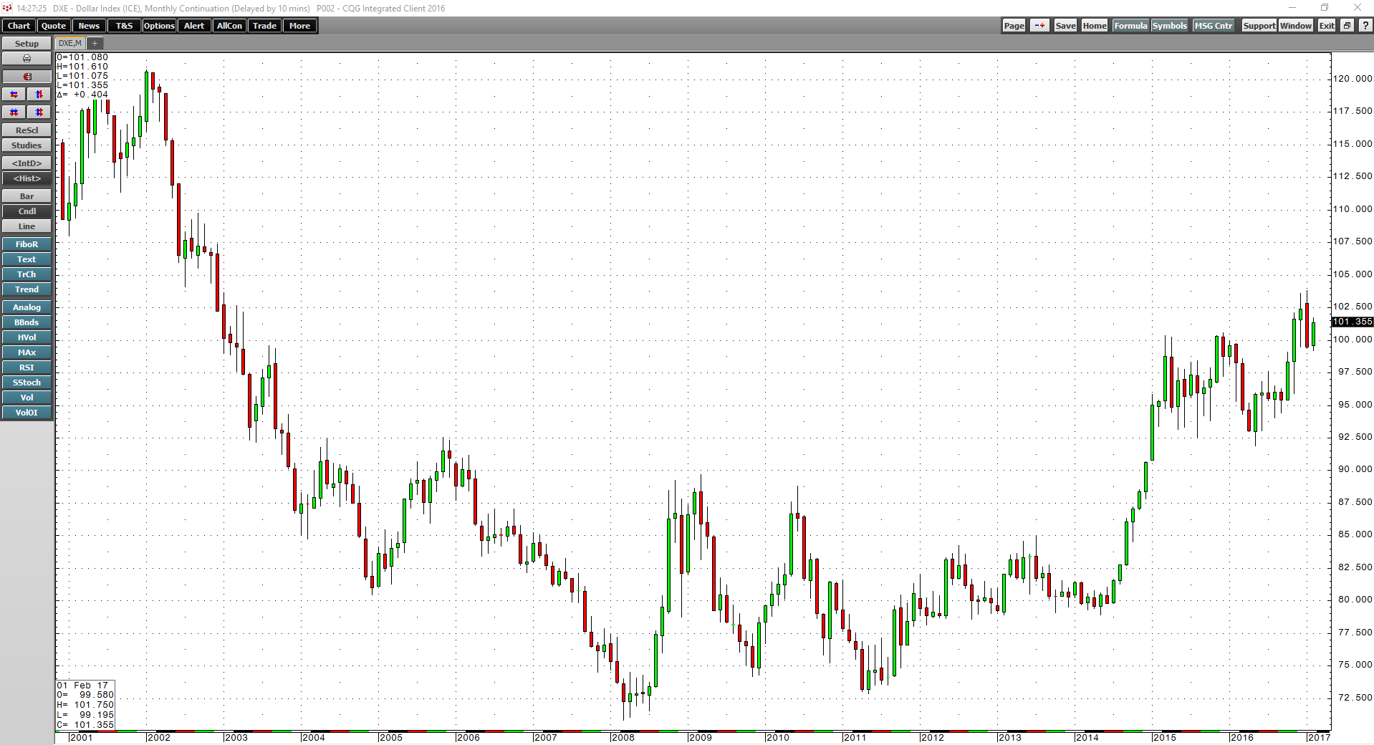Click the restore window icon beside Exit
This screenshot has width=1374, height=745.
[1347, 26]
